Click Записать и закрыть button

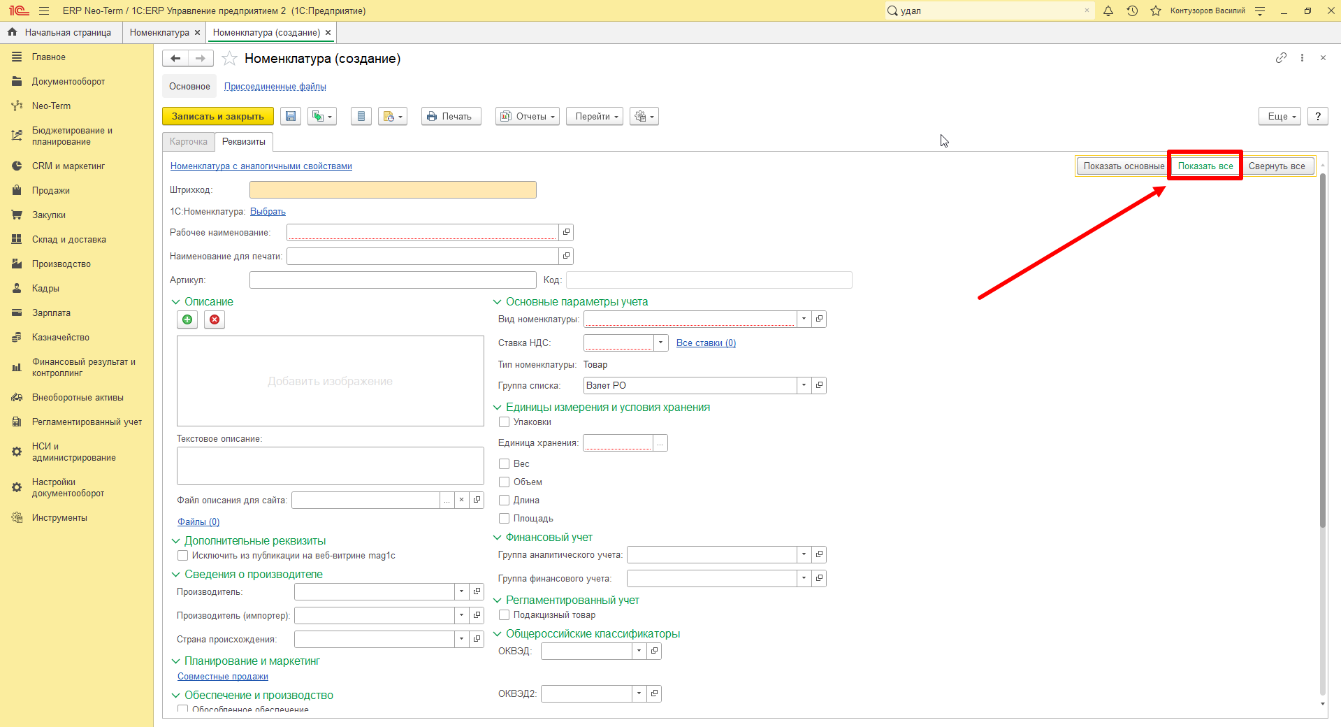click(218, 117)
